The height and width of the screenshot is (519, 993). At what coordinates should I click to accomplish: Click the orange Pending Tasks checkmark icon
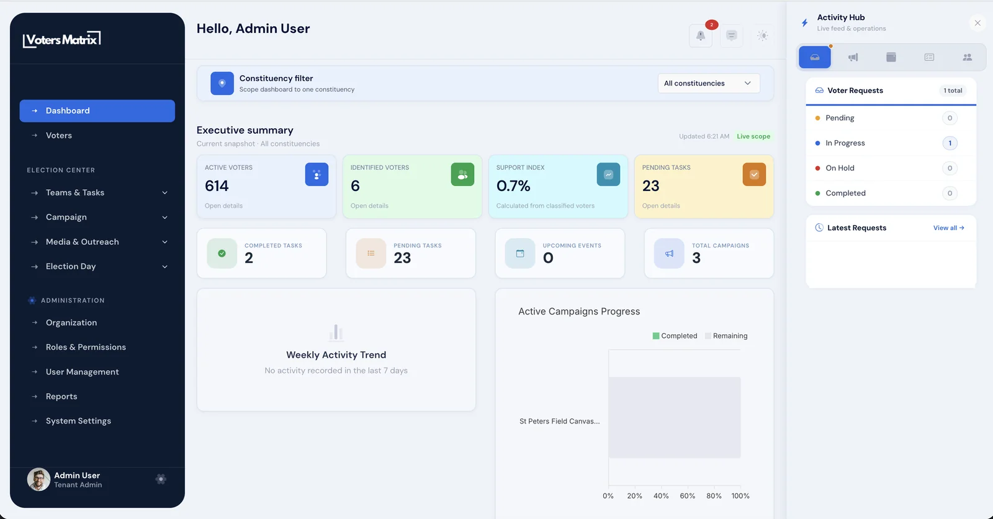click(x=754, y=174)
